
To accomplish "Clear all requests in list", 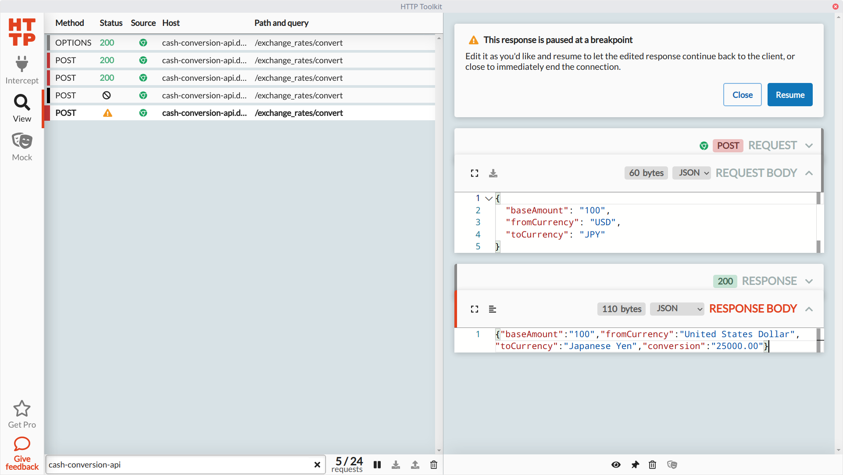I will (x=434, y=464).
